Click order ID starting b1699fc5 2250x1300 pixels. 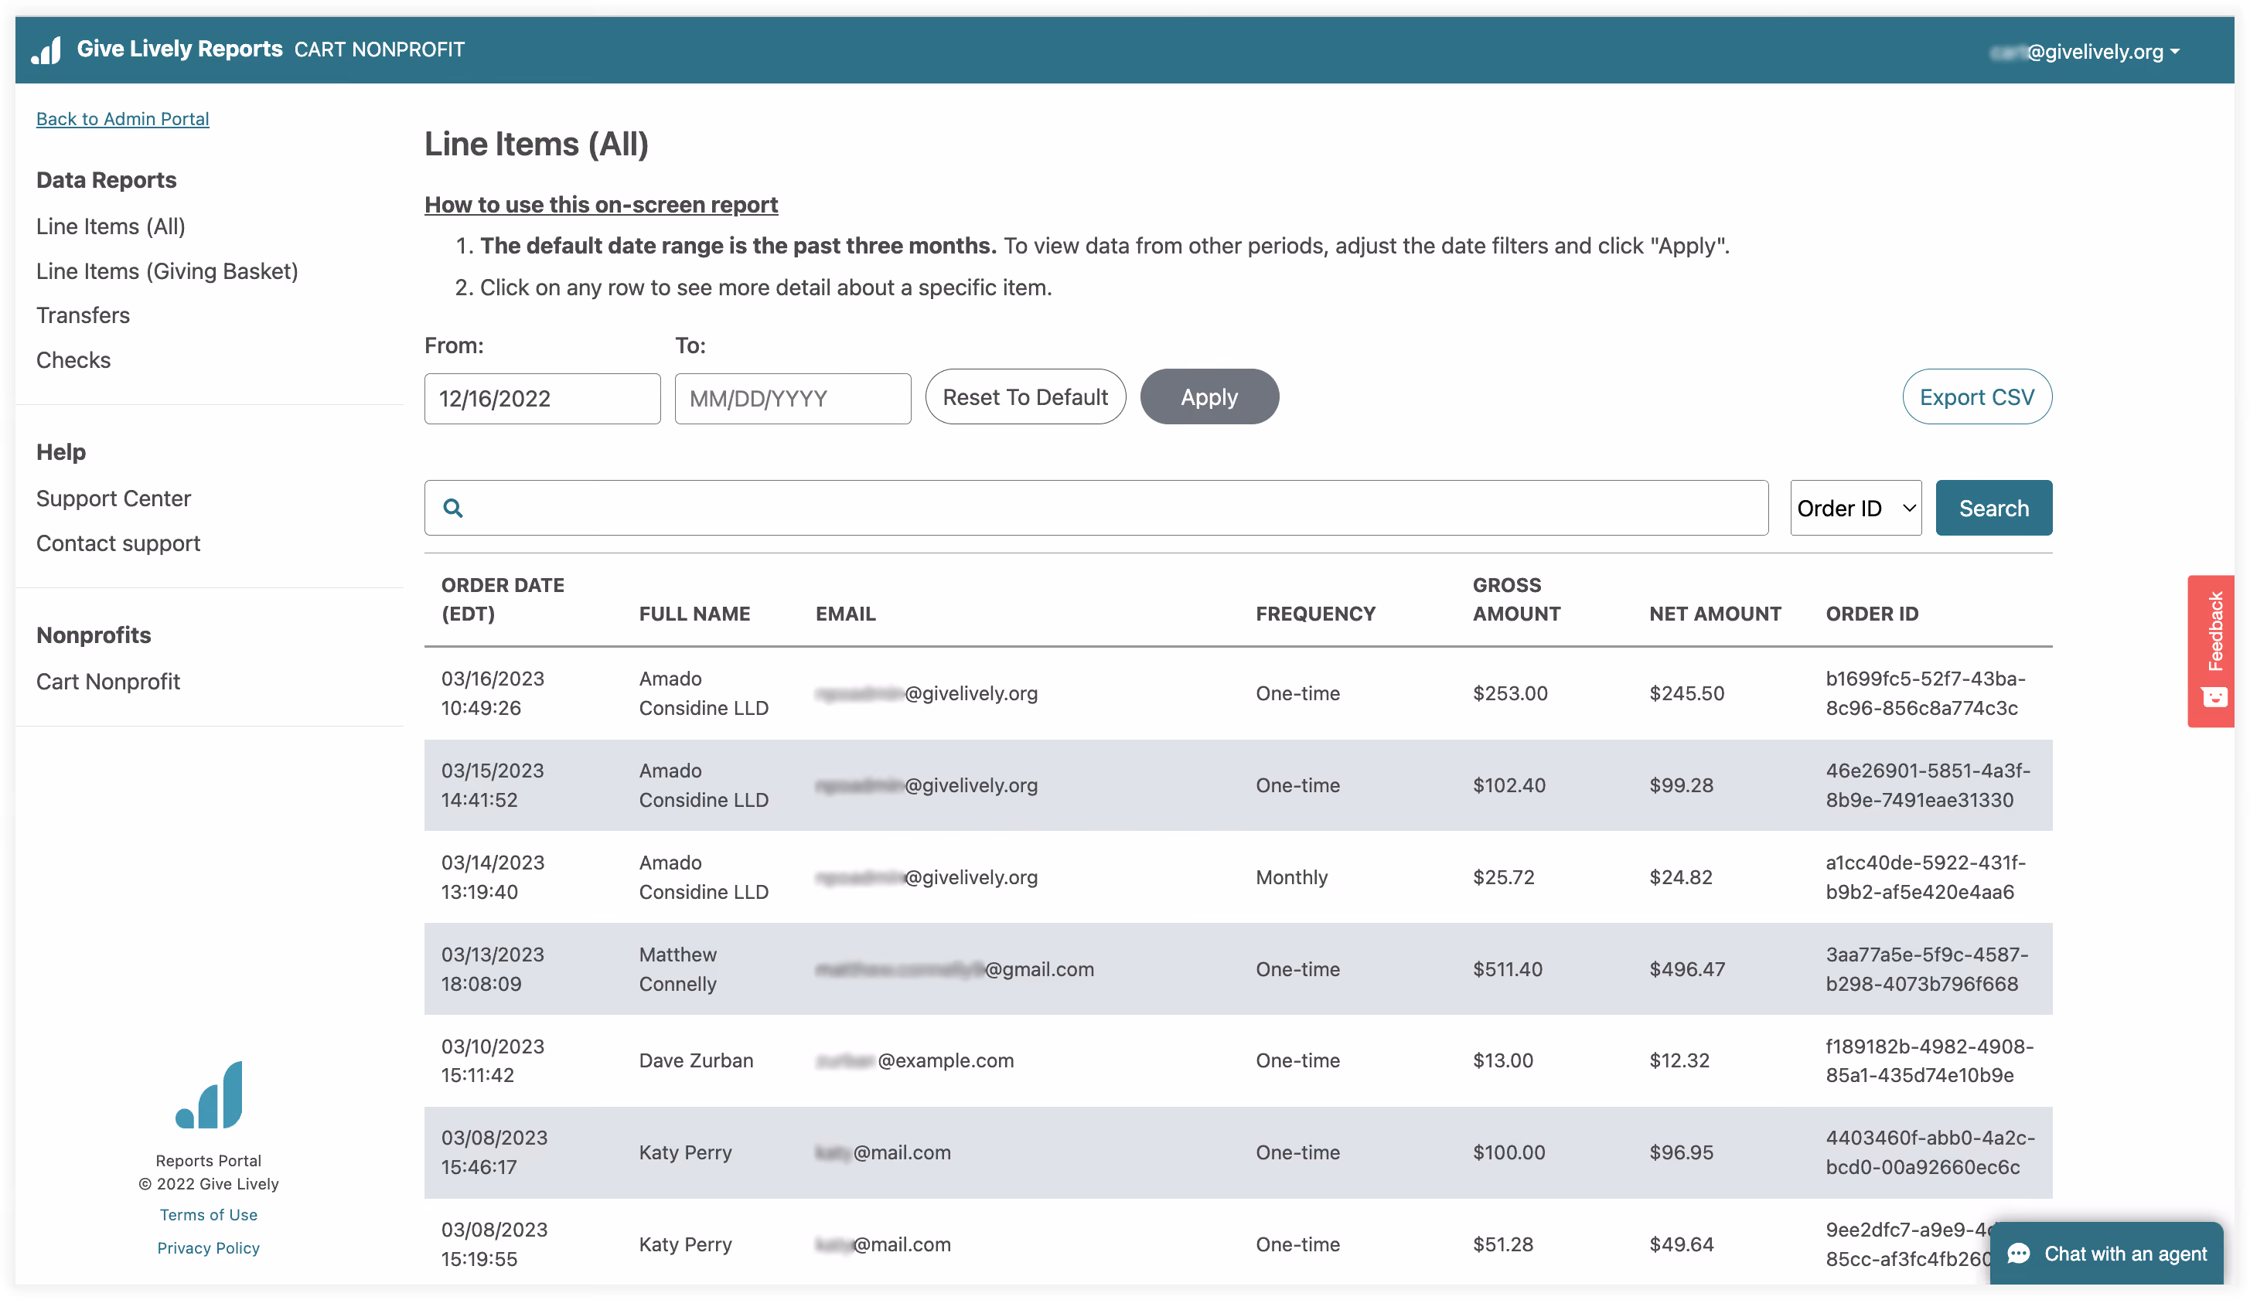1925,693
